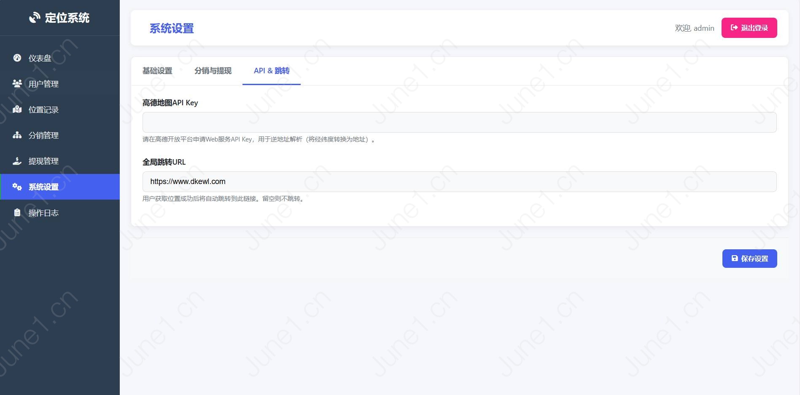Click the 退出登录 button
The image size is (800, 395).
749,28
